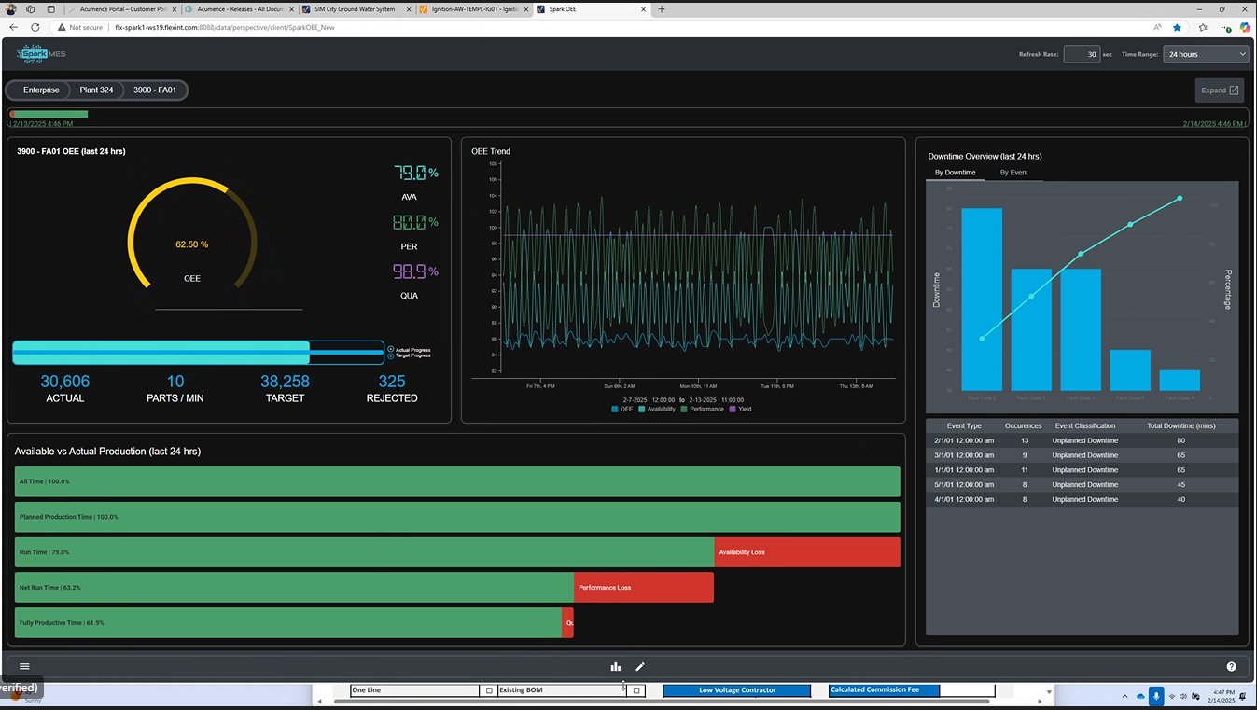Click the green timeline progress bar
Image resolution: width=1257 pixels, height=710 pixels.
pyautogui.click(x=49, y=115)
